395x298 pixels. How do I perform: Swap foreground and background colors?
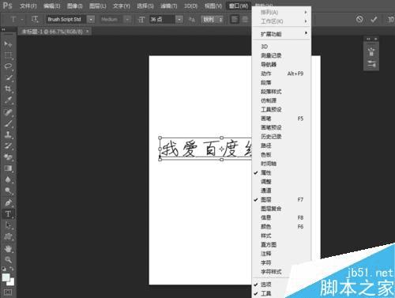pyautogui.click(x=12, y=269)
